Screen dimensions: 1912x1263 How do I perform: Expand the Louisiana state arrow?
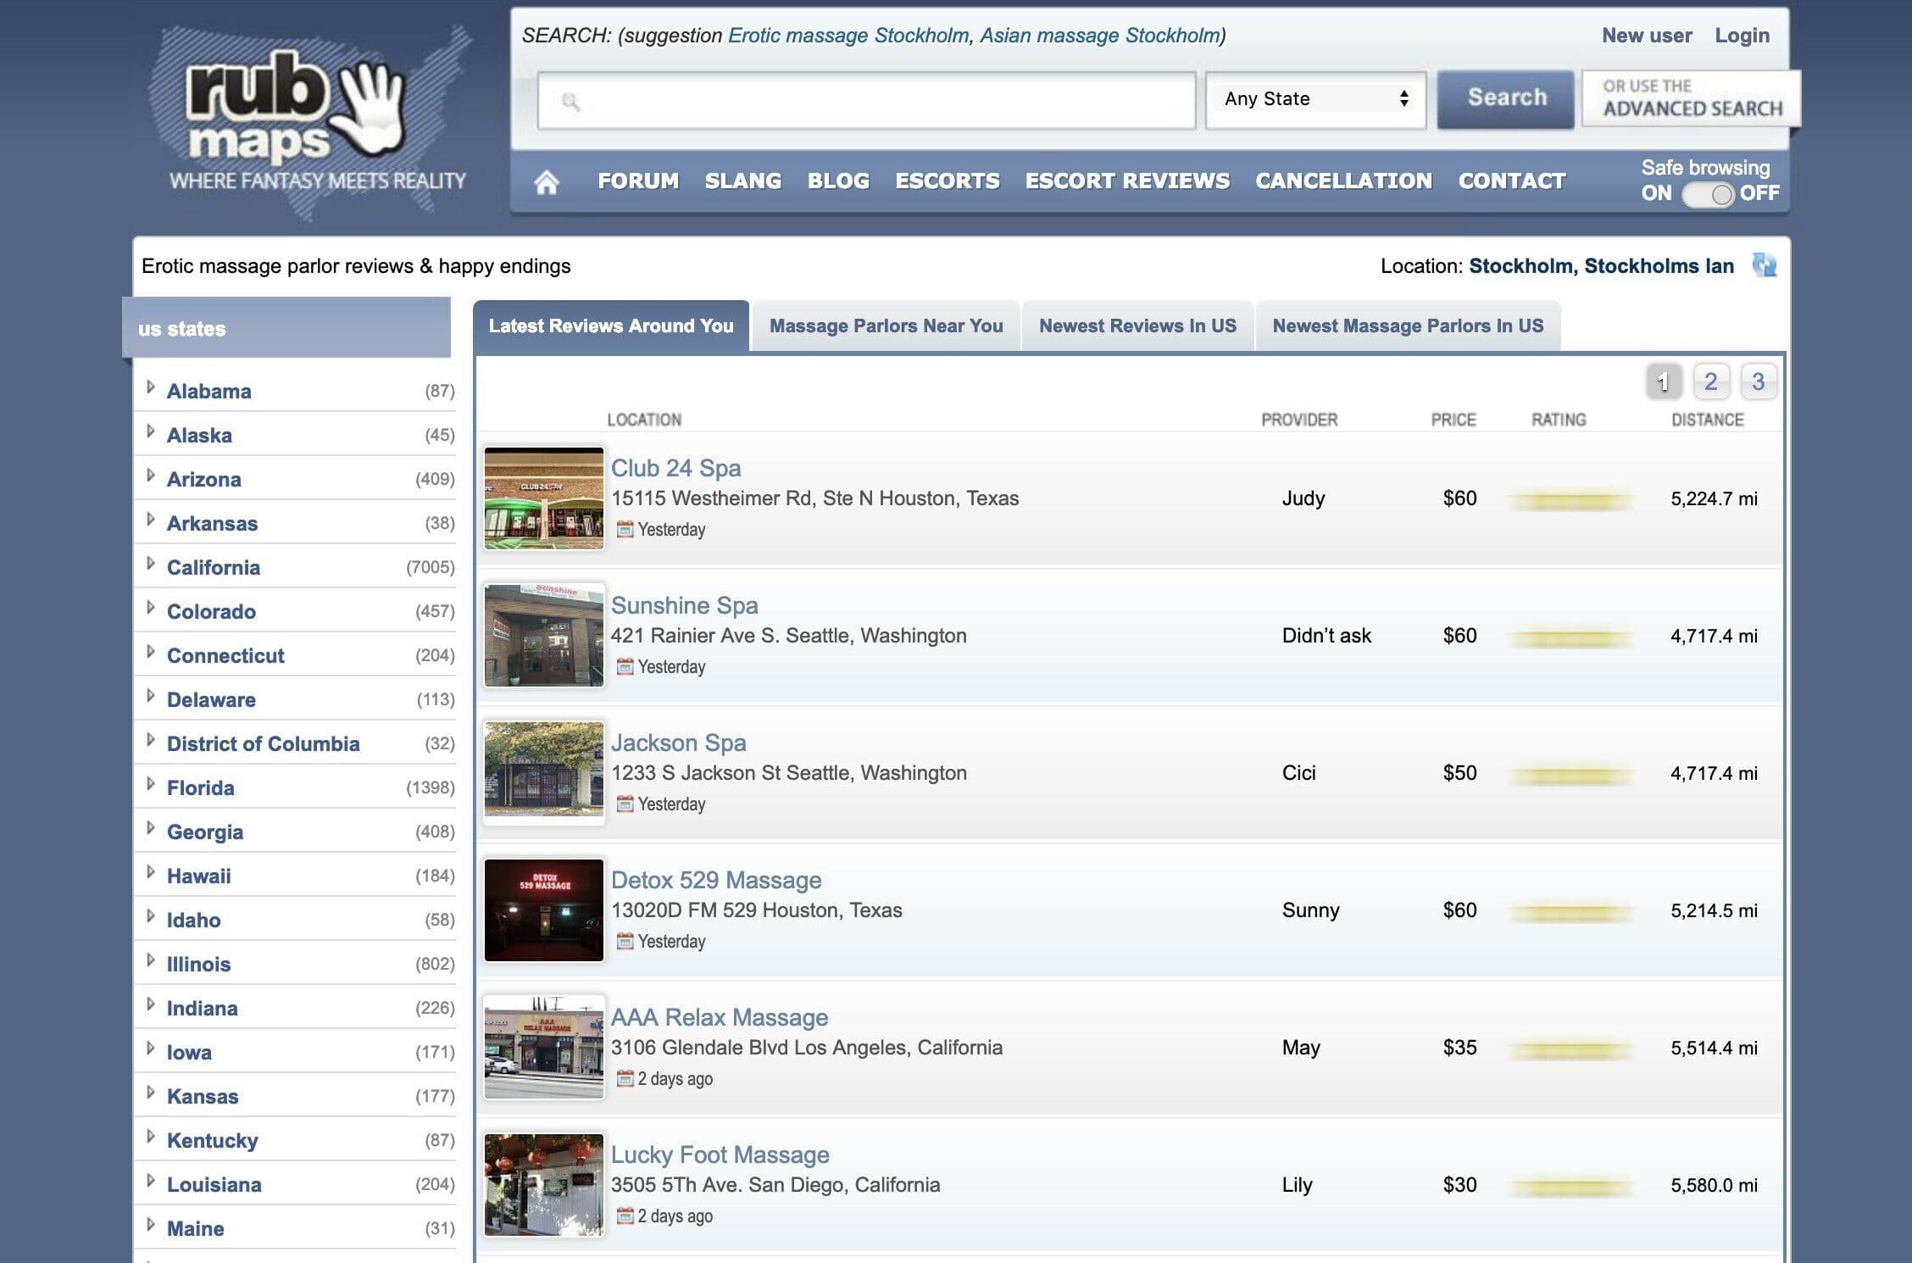150,1181
